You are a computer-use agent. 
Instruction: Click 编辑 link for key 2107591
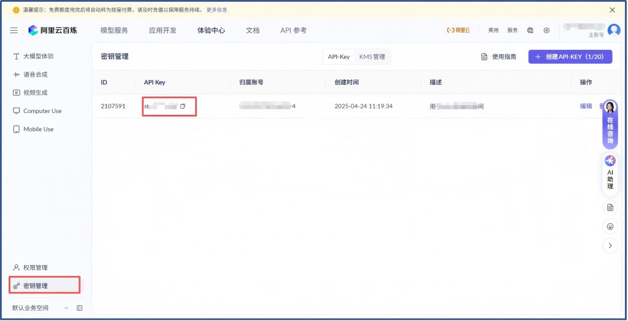point(586,106)
